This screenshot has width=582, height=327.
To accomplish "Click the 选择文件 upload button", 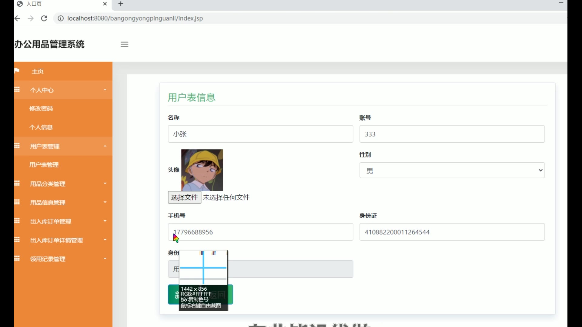I will [x=184, y=198].
